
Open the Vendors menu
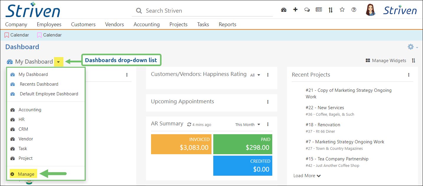point(114,24)
